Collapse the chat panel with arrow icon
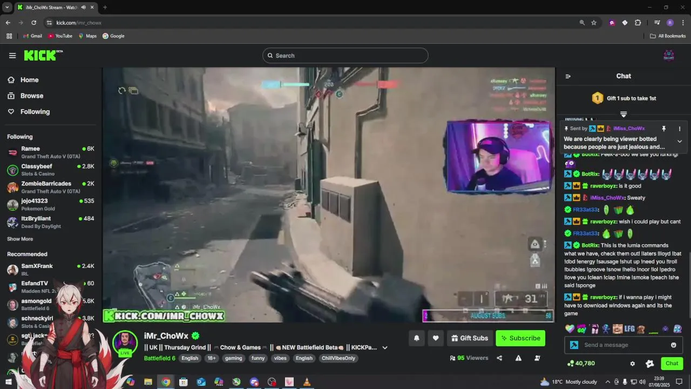691x389 pixels. tap(568, 76)
